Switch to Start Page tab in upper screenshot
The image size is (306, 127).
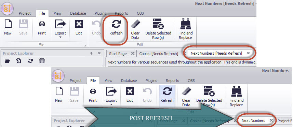pyautogui.click(x=118, y=54)
